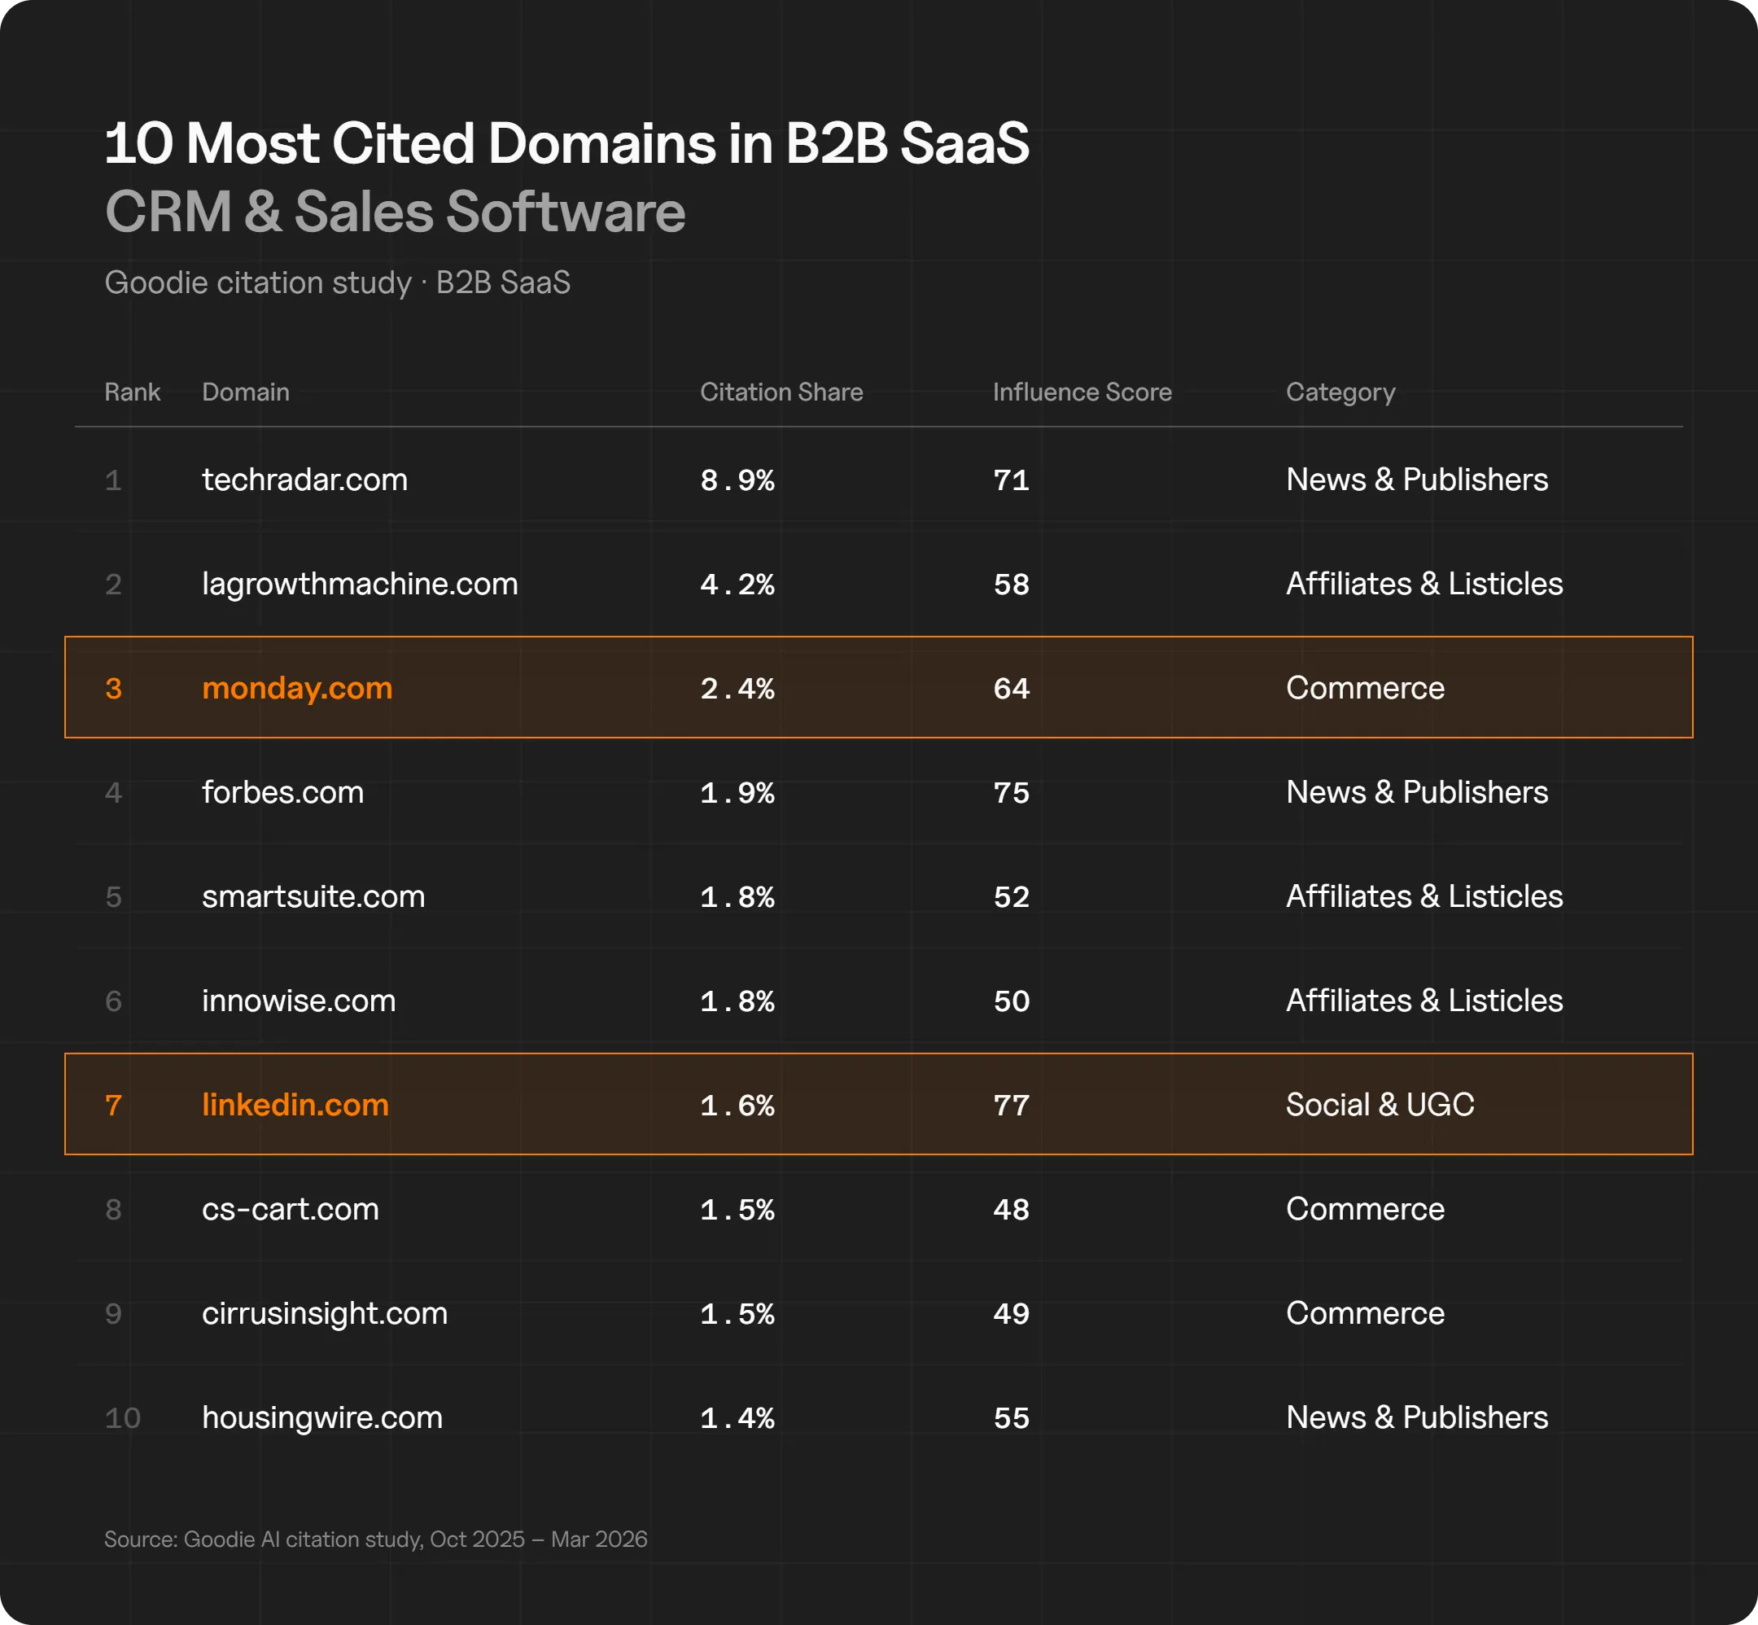1758x1625 pixels.
Task: Click linkedin.com's influence score 77
Action: click(1011, 1106)
